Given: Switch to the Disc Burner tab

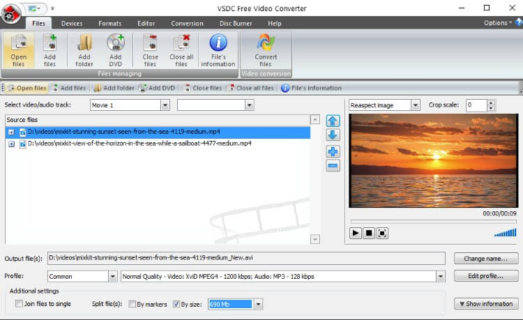Looking at the screenshot, I should click(x=236, y=23).
